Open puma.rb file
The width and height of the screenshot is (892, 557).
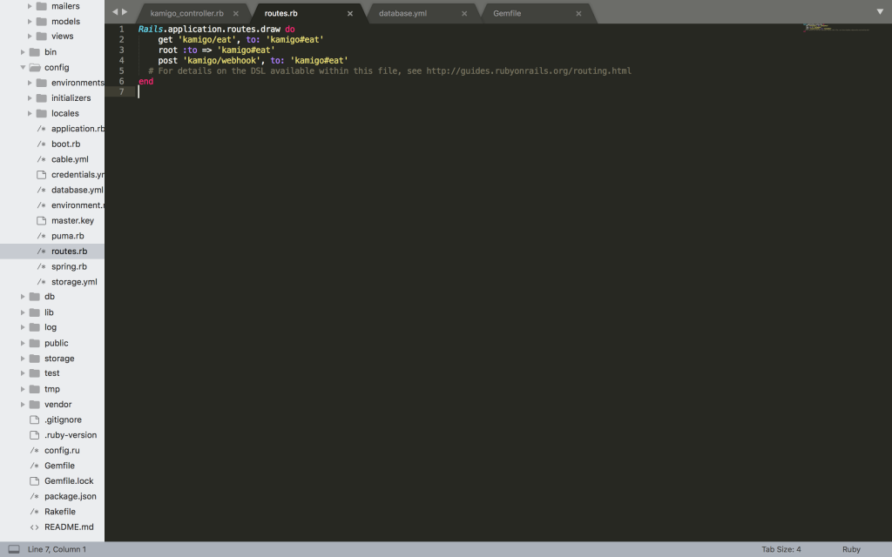[67, 237]
